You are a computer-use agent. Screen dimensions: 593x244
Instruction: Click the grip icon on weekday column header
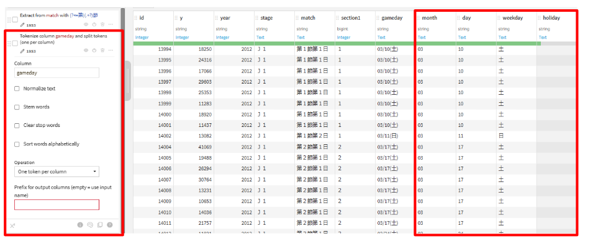499,18
